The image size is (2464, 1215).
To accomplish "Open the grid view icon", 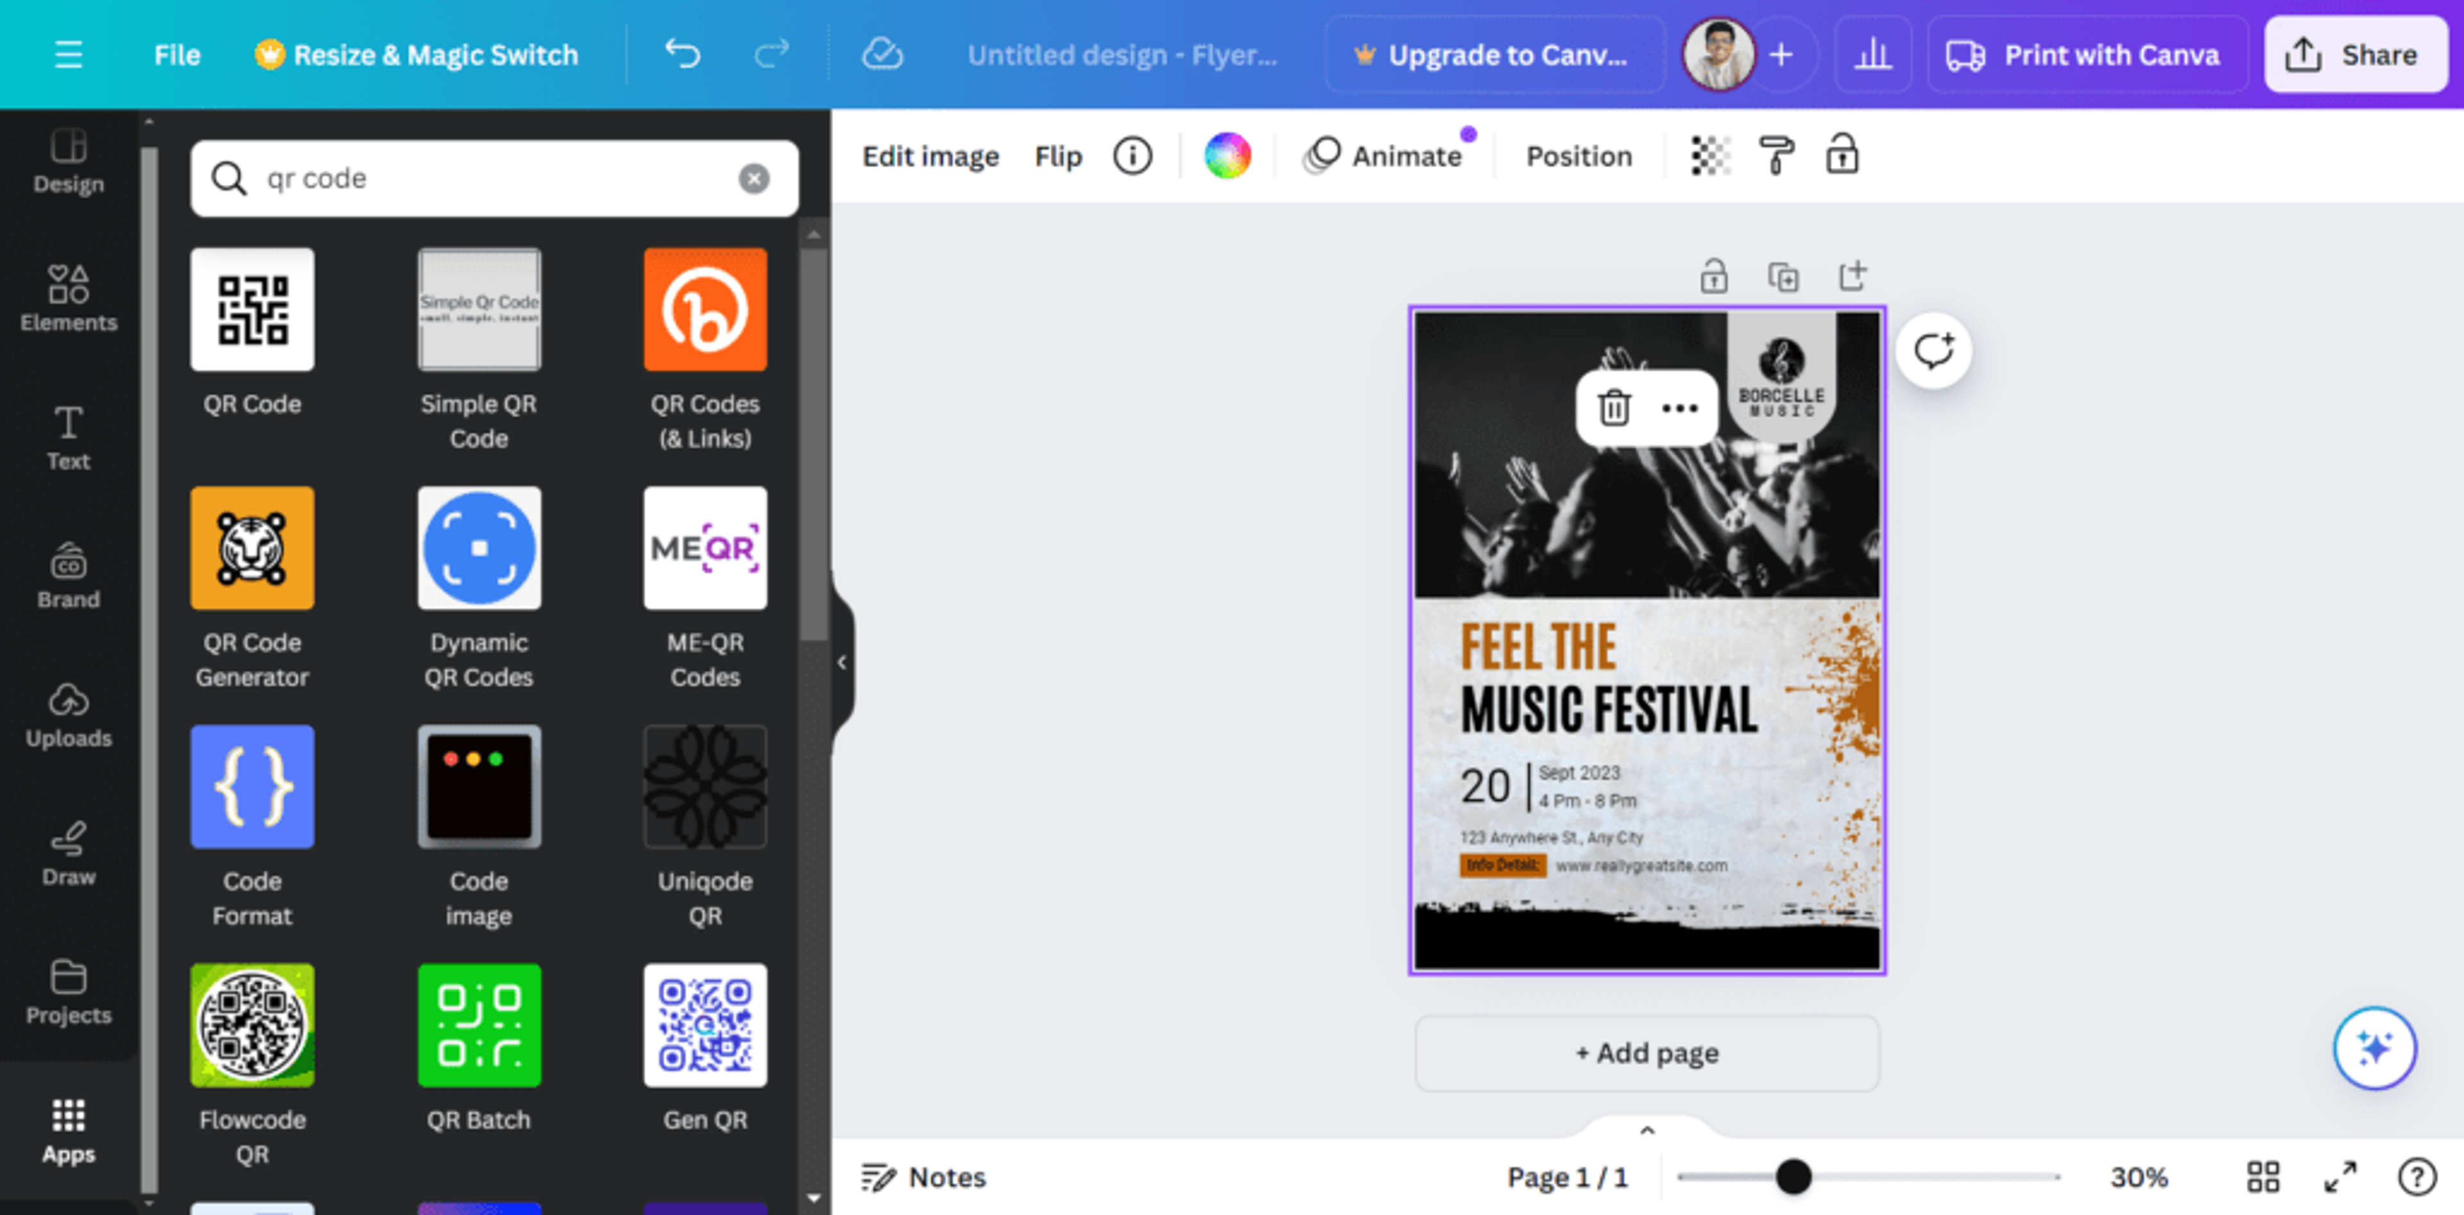I will (2263, 1178).
